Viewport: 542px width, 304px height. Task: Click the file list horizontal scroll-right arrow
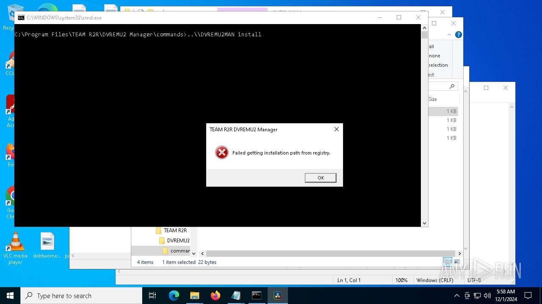point(459,253)
